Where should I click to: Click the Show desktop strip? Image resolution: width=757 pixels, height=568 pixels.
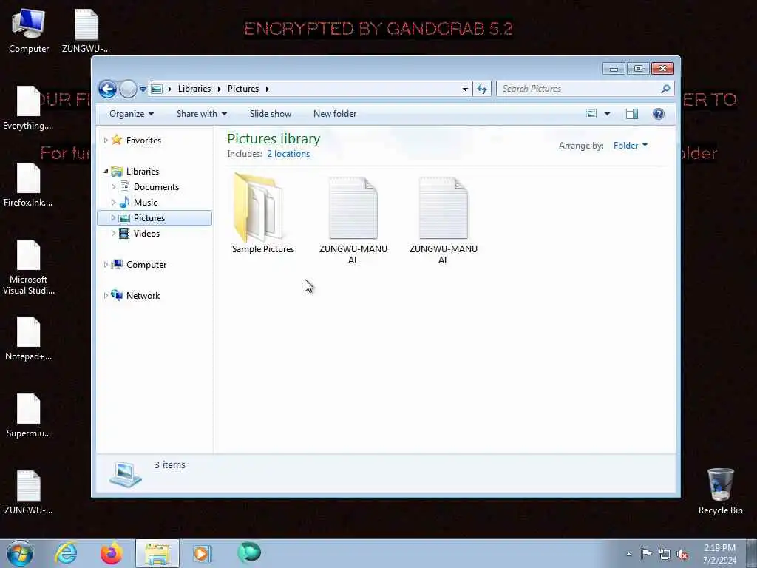tap(752, 553)
